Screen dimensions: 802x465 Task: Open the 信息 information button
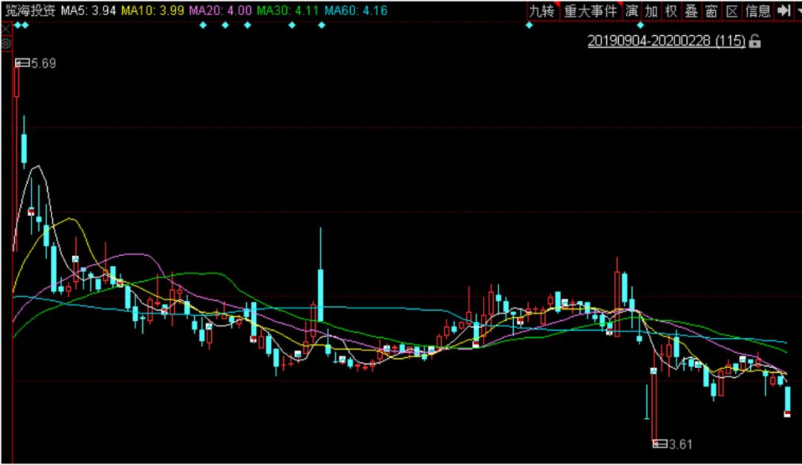coord(758,10)
